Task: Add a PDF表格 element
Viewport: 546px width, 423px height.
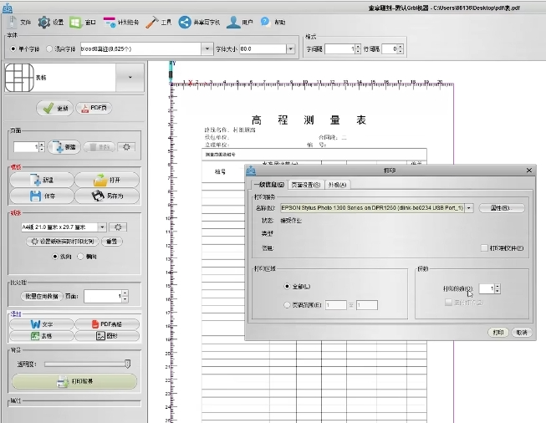Action: pyautogui.click(x=106, y=324)
